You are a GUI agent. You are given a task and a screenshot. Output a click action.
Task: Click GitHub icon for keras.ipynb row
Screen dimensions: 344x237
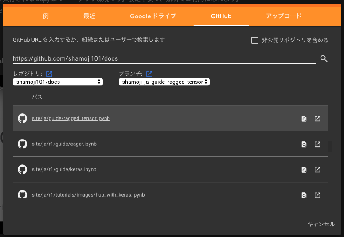(22, 170)
